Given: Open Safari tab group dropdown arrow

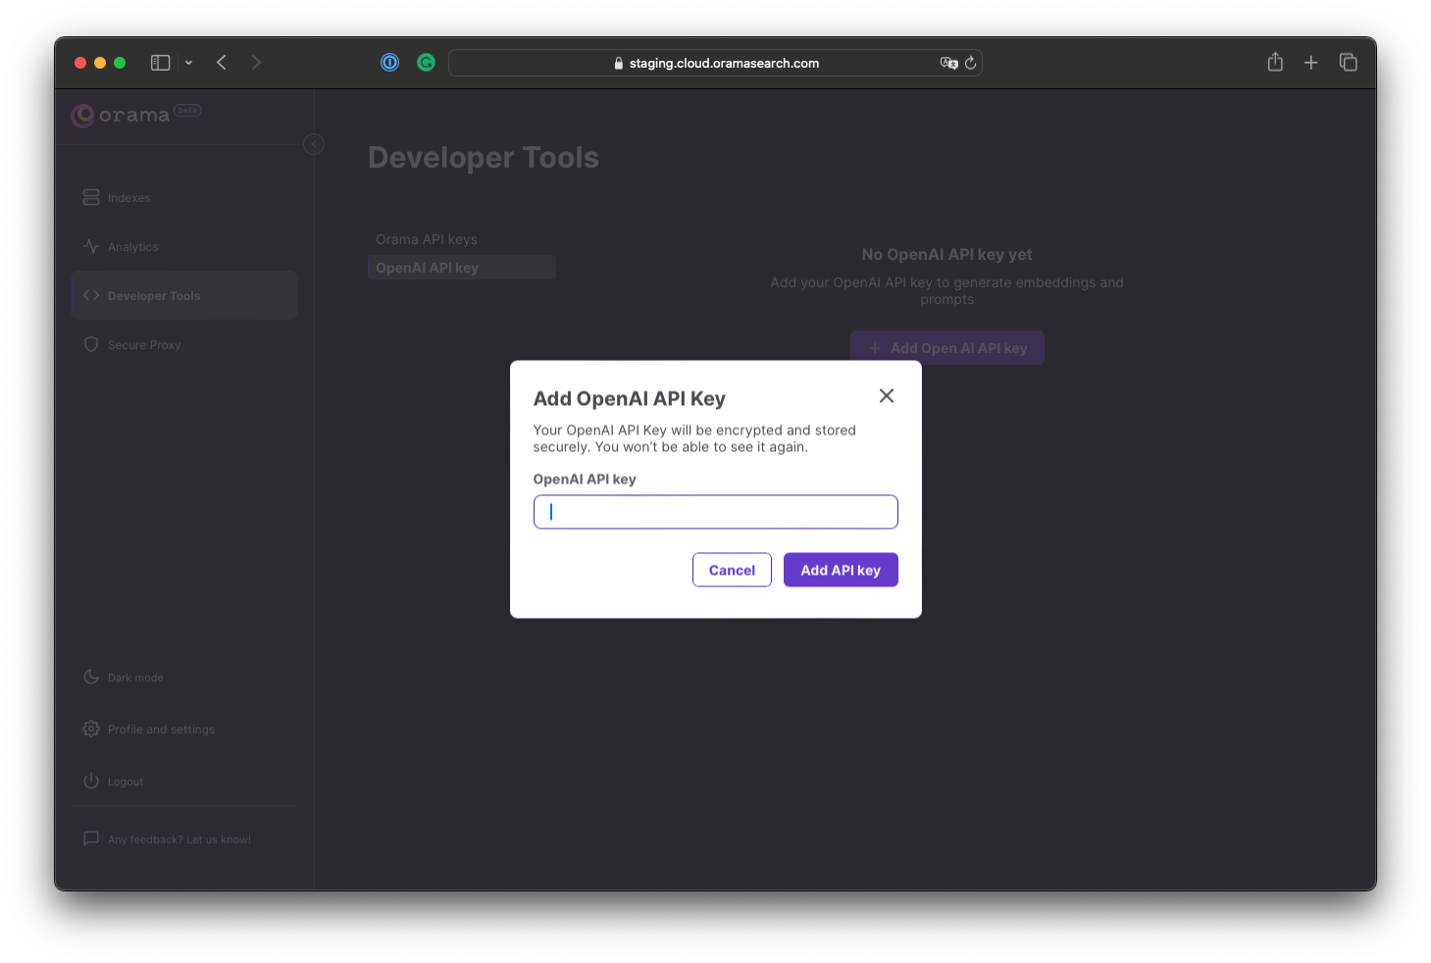Looking at the screenshot, I should point(188,63).
